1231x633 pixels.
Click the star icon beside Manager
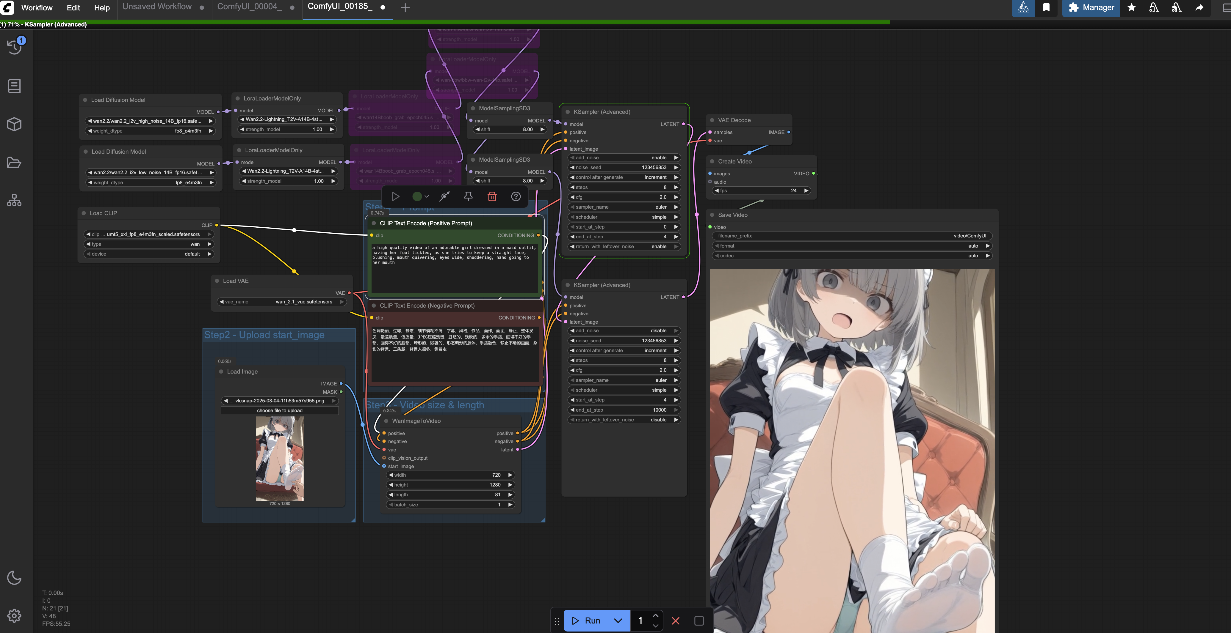(1132, 8)
